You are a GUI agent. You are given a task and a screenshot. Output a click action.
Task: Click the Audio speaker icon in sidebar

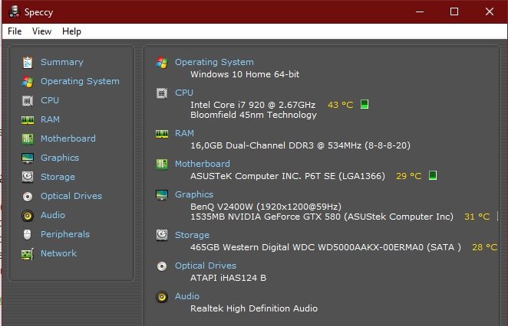(28, 216)
